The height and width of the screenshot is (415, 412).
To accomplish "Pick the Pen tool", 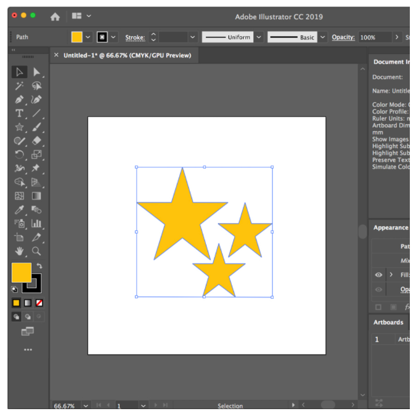I will point(19,100).
